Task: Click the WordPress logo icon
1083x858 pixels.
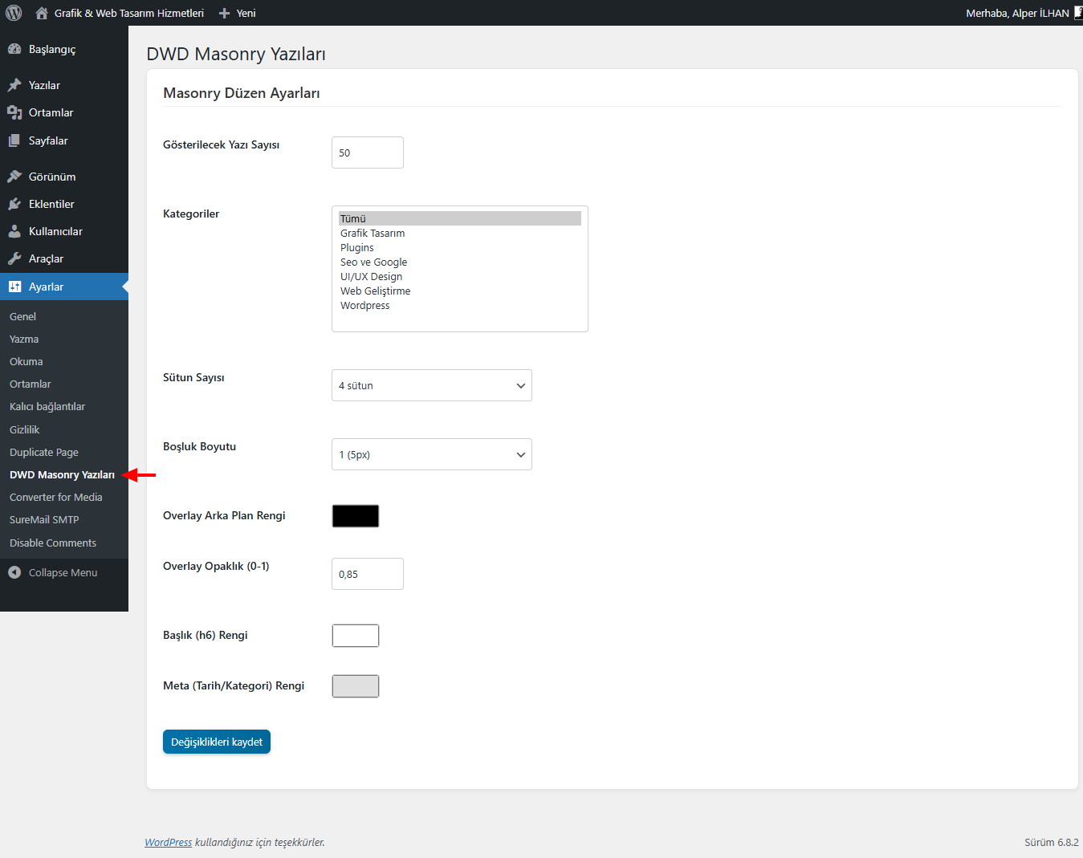Action: pyautogui.click(x=14, y=13)
